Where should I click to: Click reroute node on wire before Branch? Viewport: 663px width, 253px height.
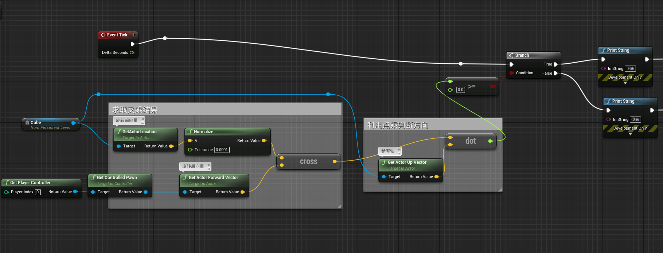(461, 64)
